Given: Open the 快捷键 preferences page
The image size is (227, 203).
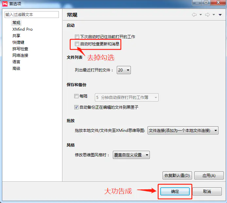Looking at the screenshot, I should (x=18, y=42).
